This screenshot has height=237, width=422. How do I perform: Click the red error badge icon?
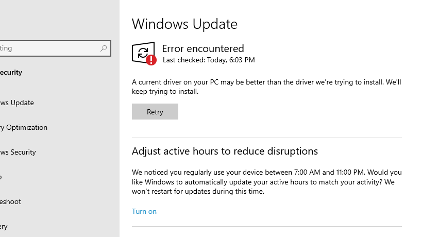point(151,60)
